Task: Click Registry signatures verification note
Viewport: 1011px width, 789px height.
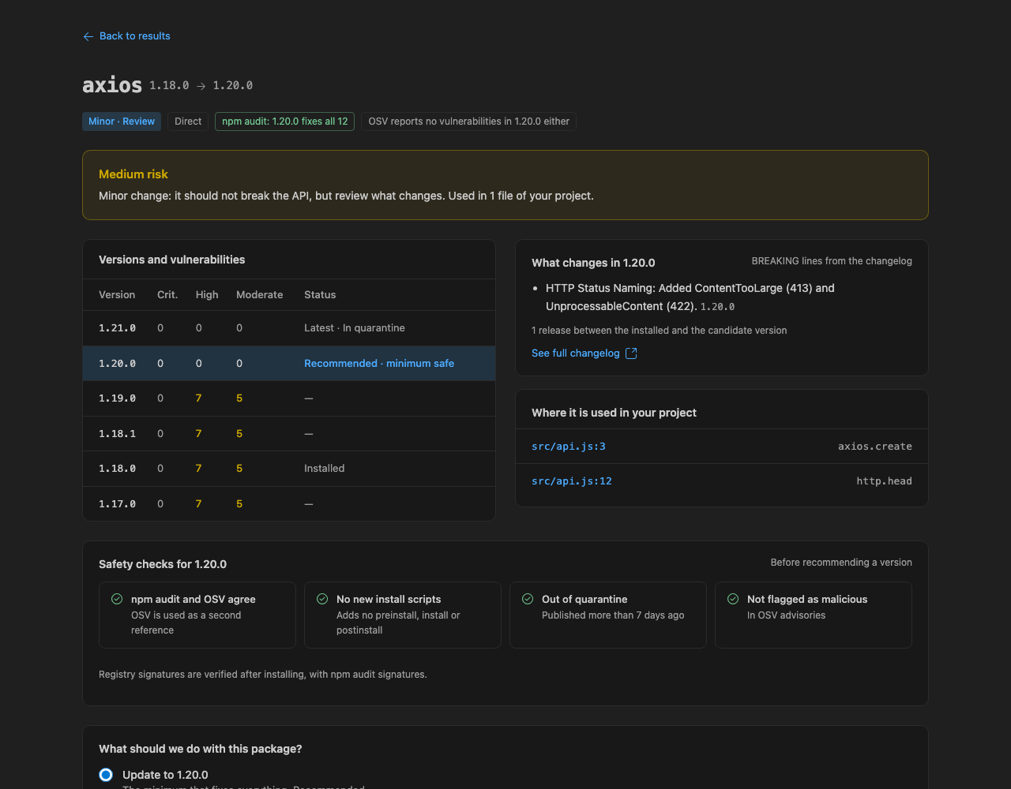Action: tap(263, 675)
